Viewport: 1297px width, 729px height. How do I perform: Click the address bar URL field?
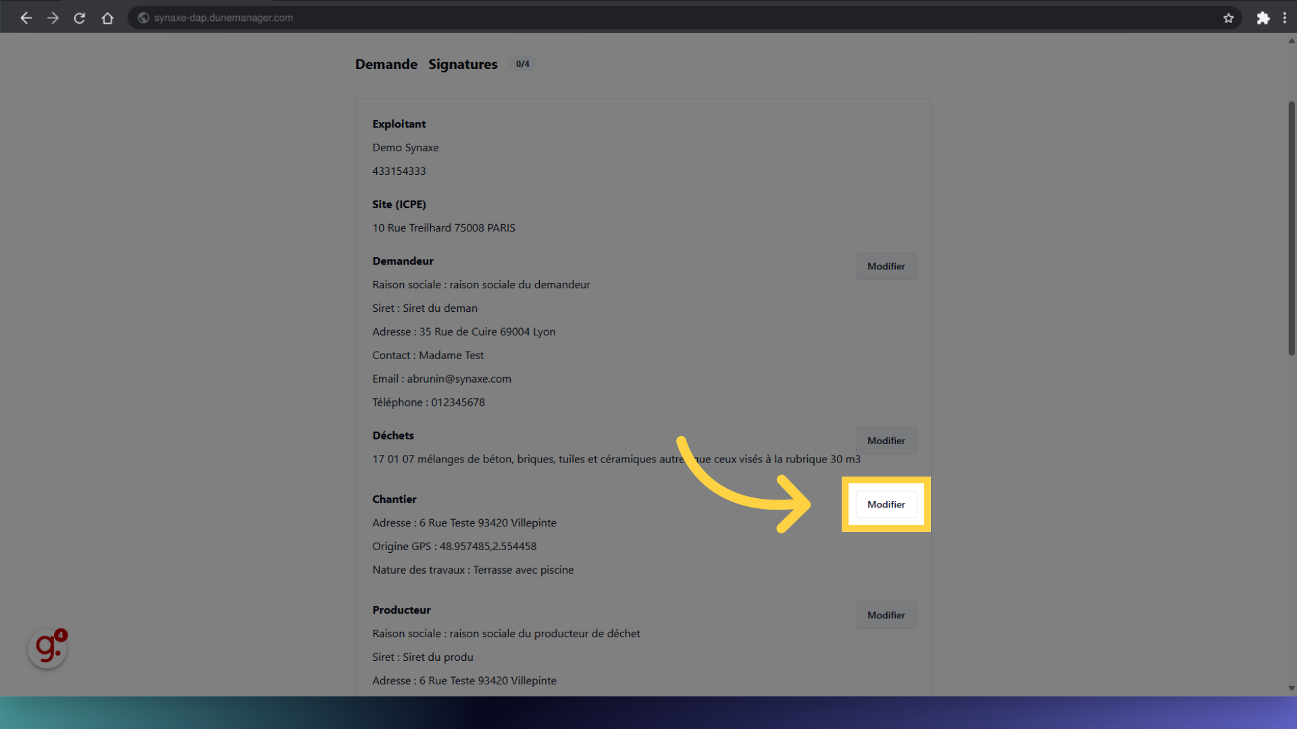[473, 18]
